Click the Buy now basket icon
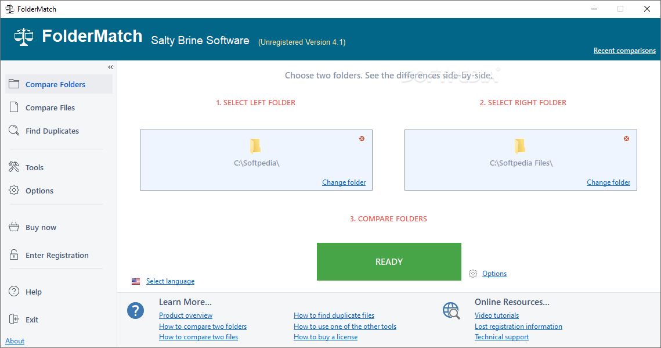Image resolution: width=661 pixels, height=348 pixels. coord(14,227)
